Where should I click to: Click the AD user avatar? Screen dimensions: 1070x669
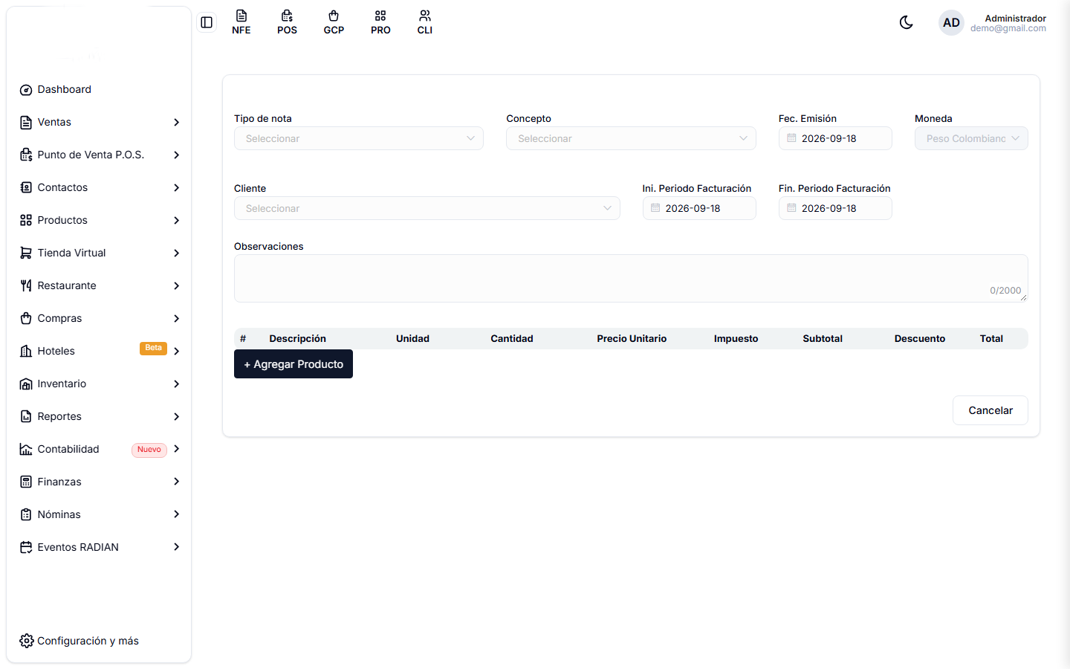click(951, 22)
